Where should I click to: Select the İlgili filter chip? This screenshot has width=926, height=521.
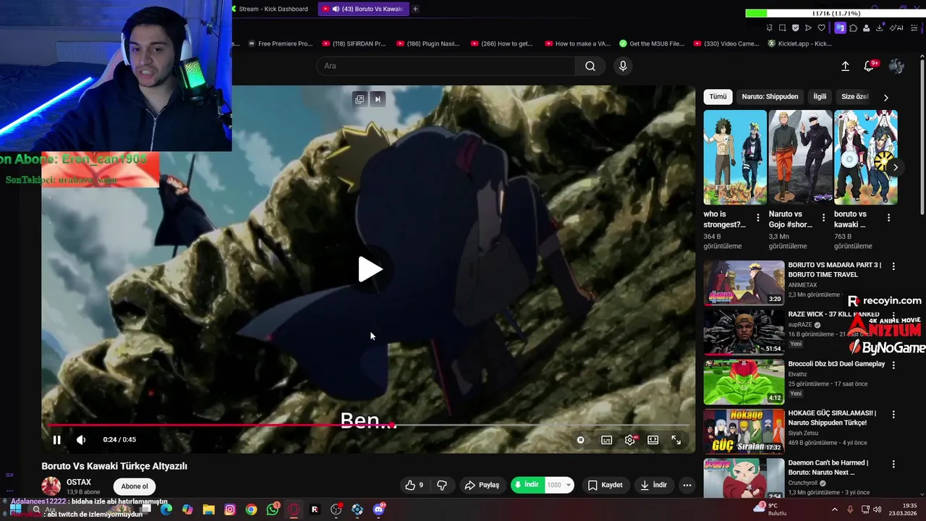820,96
